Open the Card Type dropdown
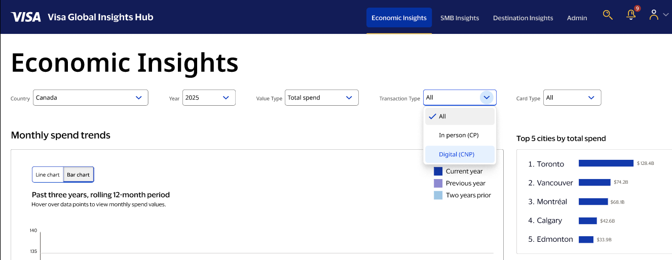The image size is (672, 260). [572, 98]
